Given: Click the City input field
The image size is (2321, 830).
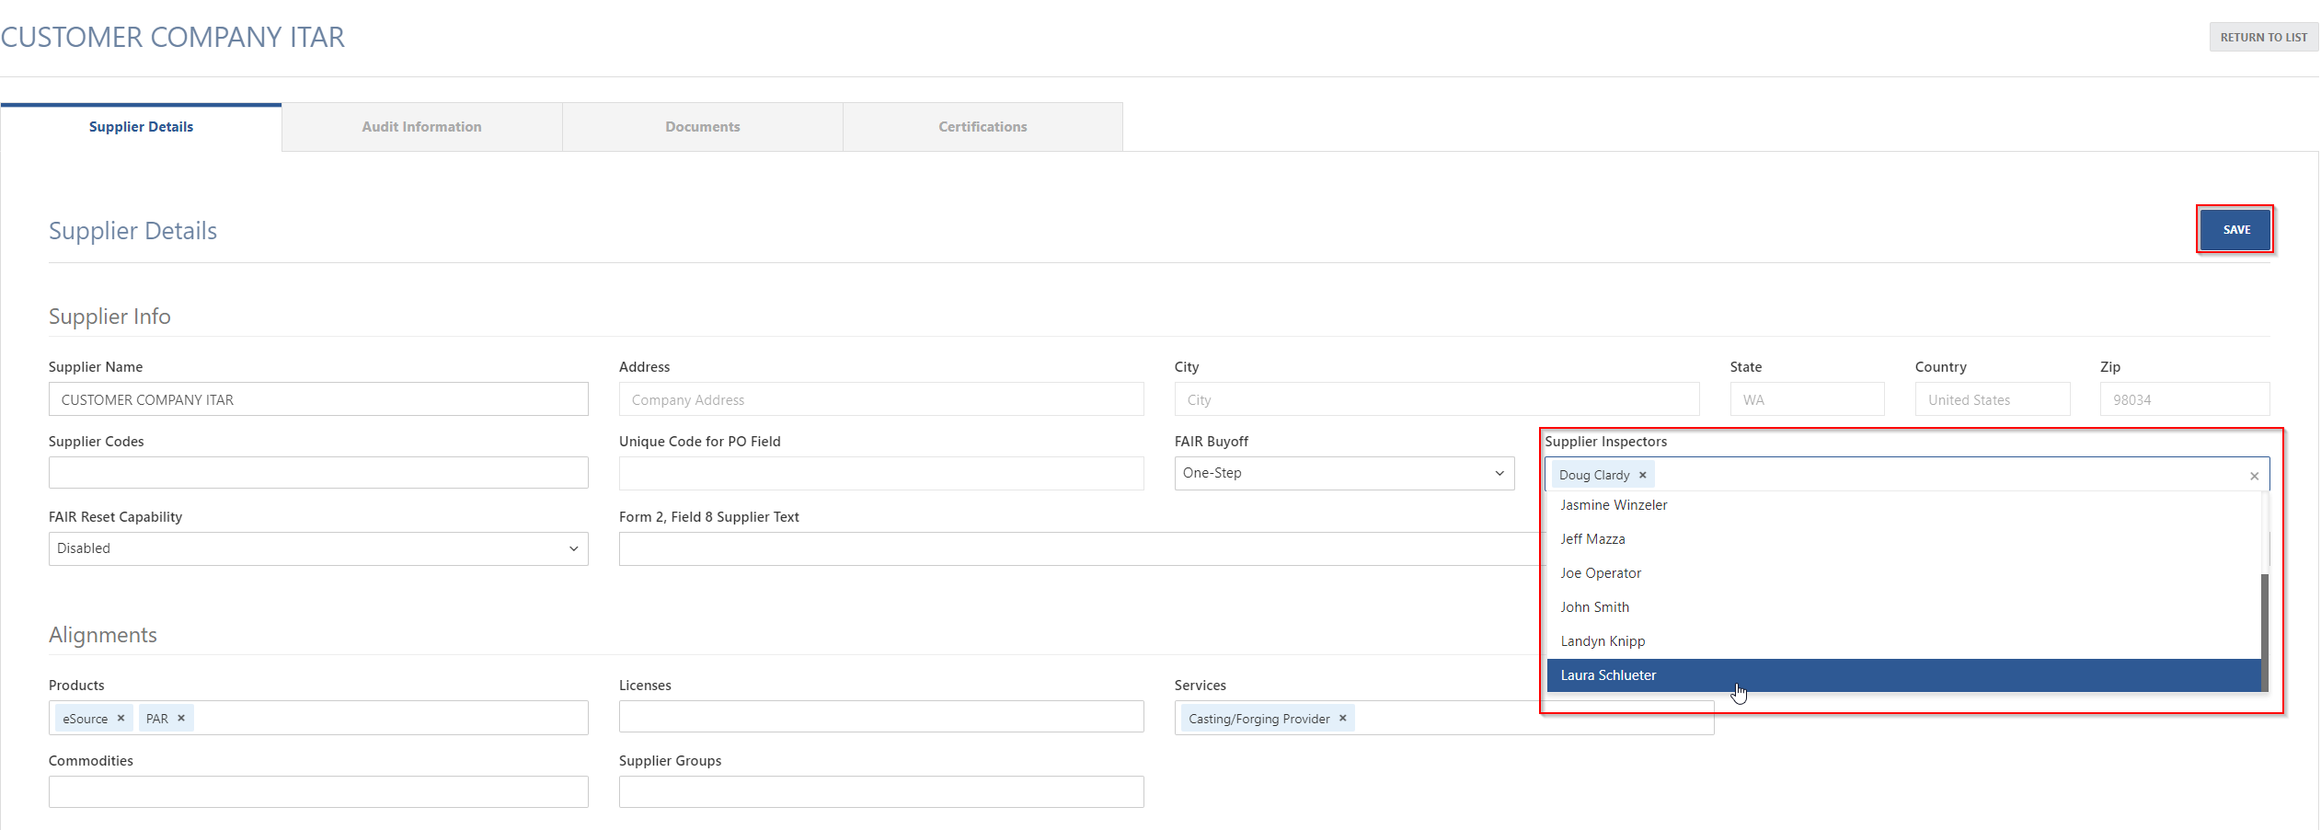Looking at the screenshot, I should [x=1437, y=399].
